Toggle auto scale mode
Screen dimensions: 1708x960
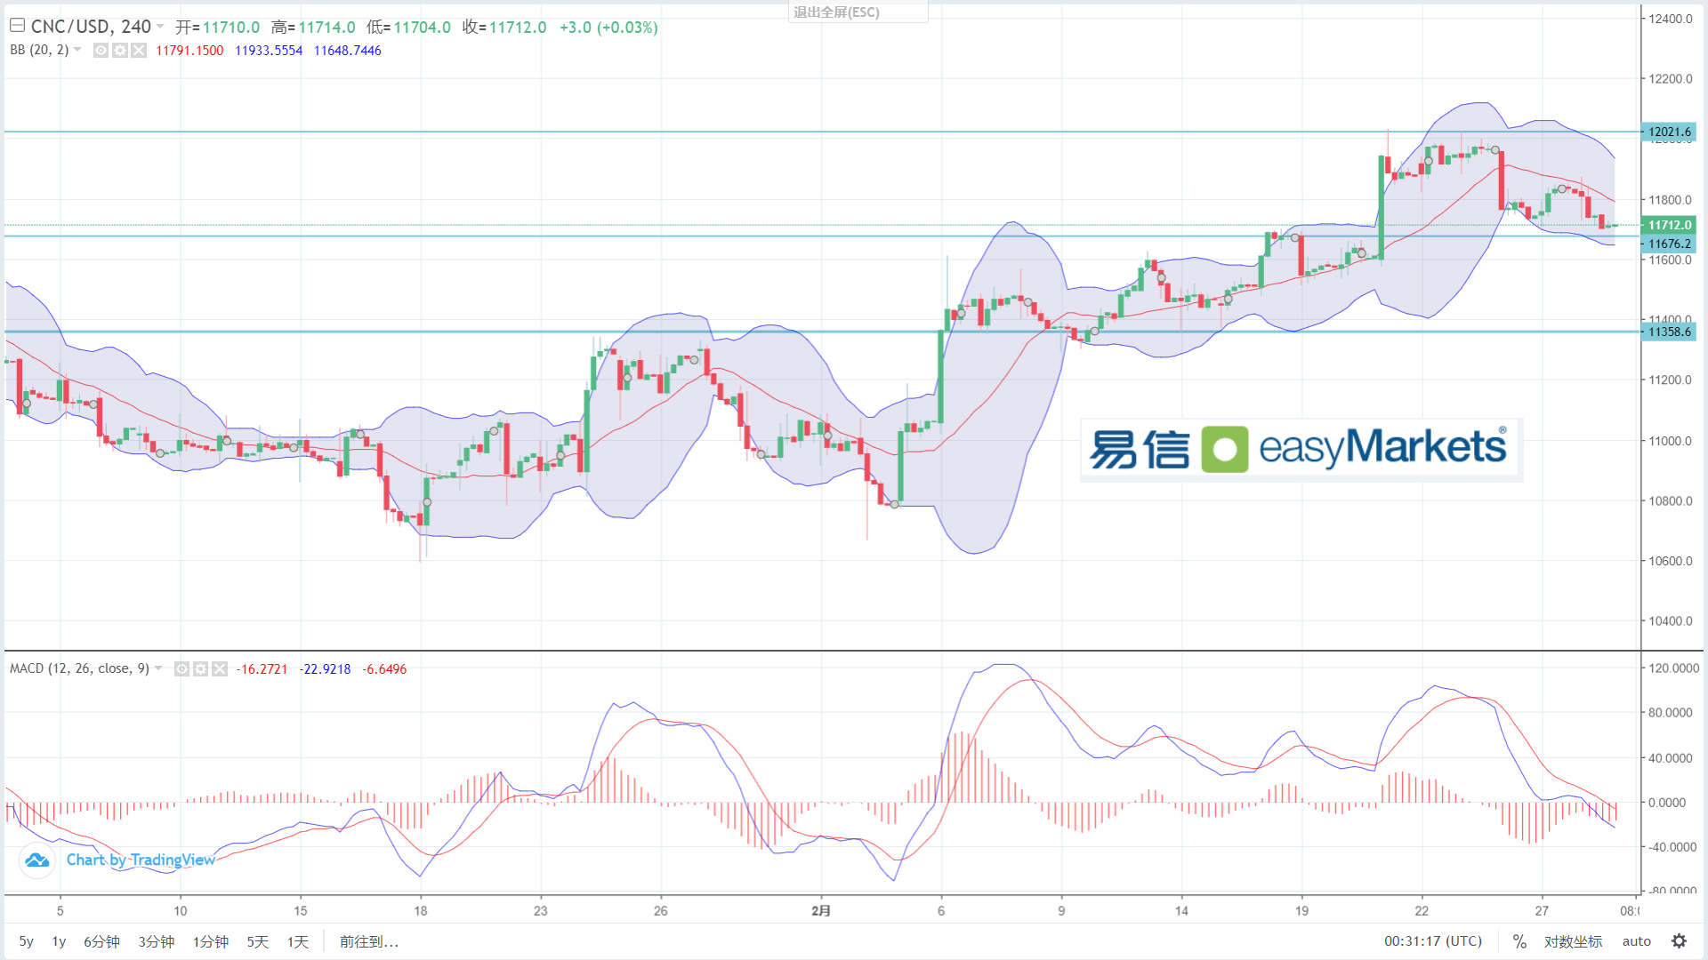pyautogui.click(x=1637, y=941)
